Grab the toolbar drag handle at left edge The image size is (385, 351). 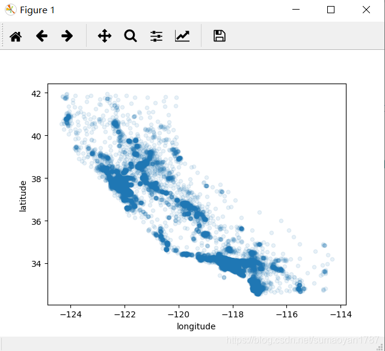2,35
